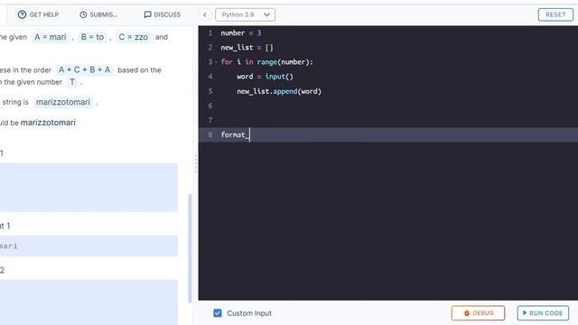This screenshot has height=325, width=578.
Task: Click the highlighted 'marizzotomari' code chip
Action: pyautogui.click(x=63, y=102)
